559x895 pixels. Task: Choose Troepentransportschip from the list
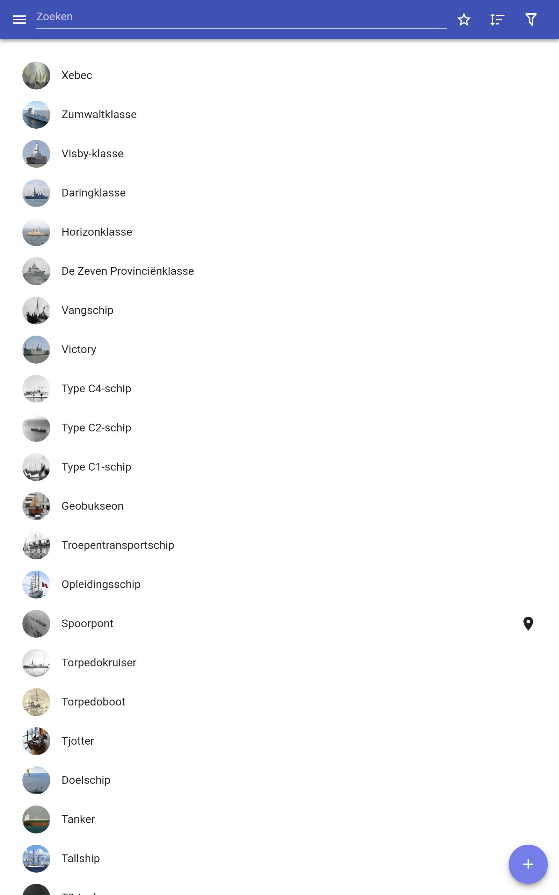tap(279, 545)
